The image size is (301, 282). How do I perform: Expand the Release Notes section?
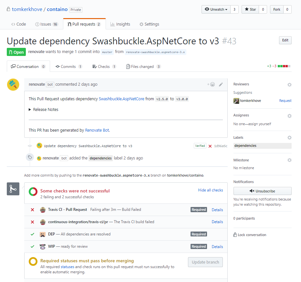[44, 109]
